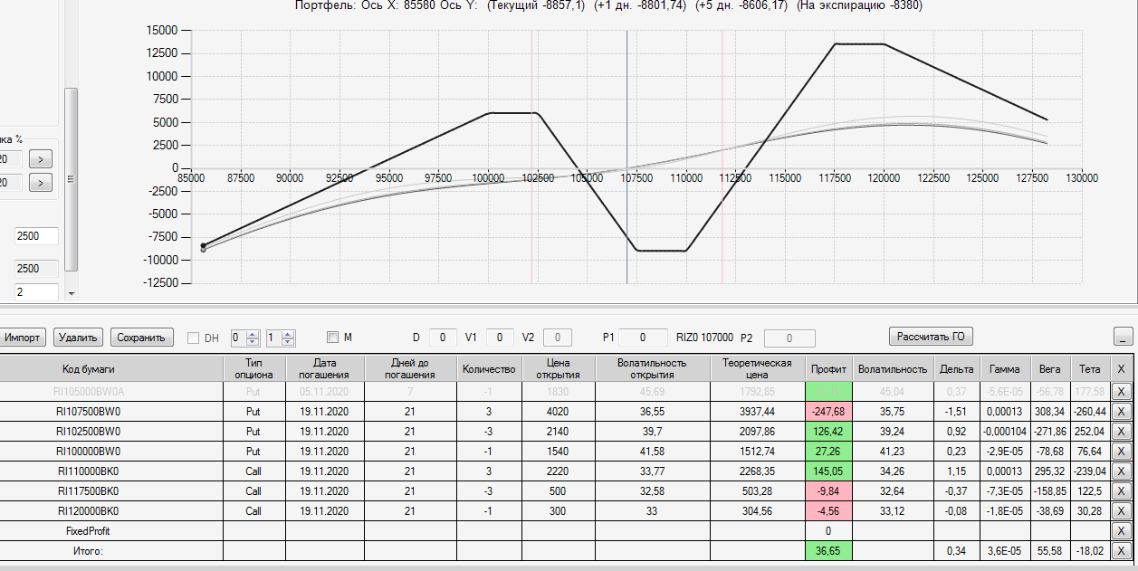The image size is (1138, 571).
Task: Delete the RI102500BW0 row with its X
Action: (1122, 432)
